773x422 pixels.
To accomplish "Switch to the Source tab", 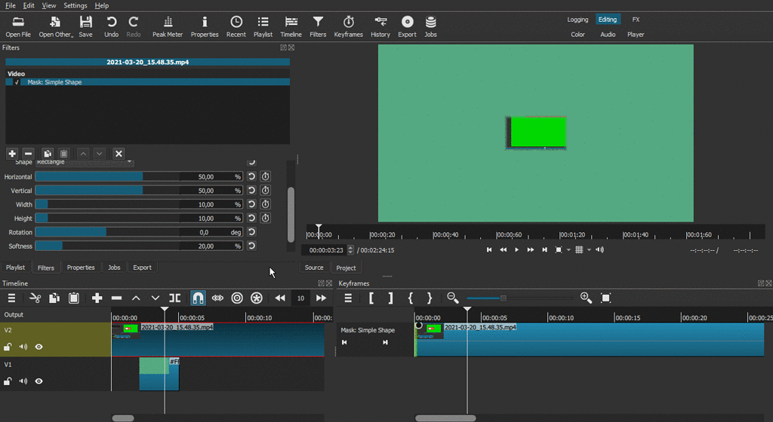I will (314, 268).
